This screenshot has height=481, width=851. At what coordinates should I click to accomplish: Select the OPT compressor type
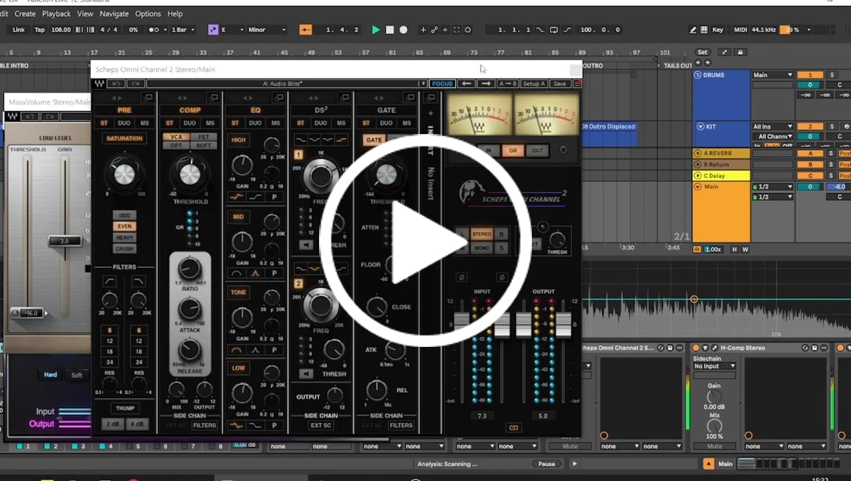pos(176,145)
